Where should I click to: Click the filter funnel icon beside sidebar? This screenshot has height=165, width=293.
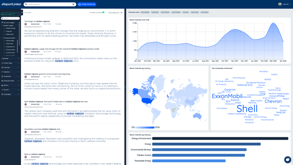(x=22, y=13)
